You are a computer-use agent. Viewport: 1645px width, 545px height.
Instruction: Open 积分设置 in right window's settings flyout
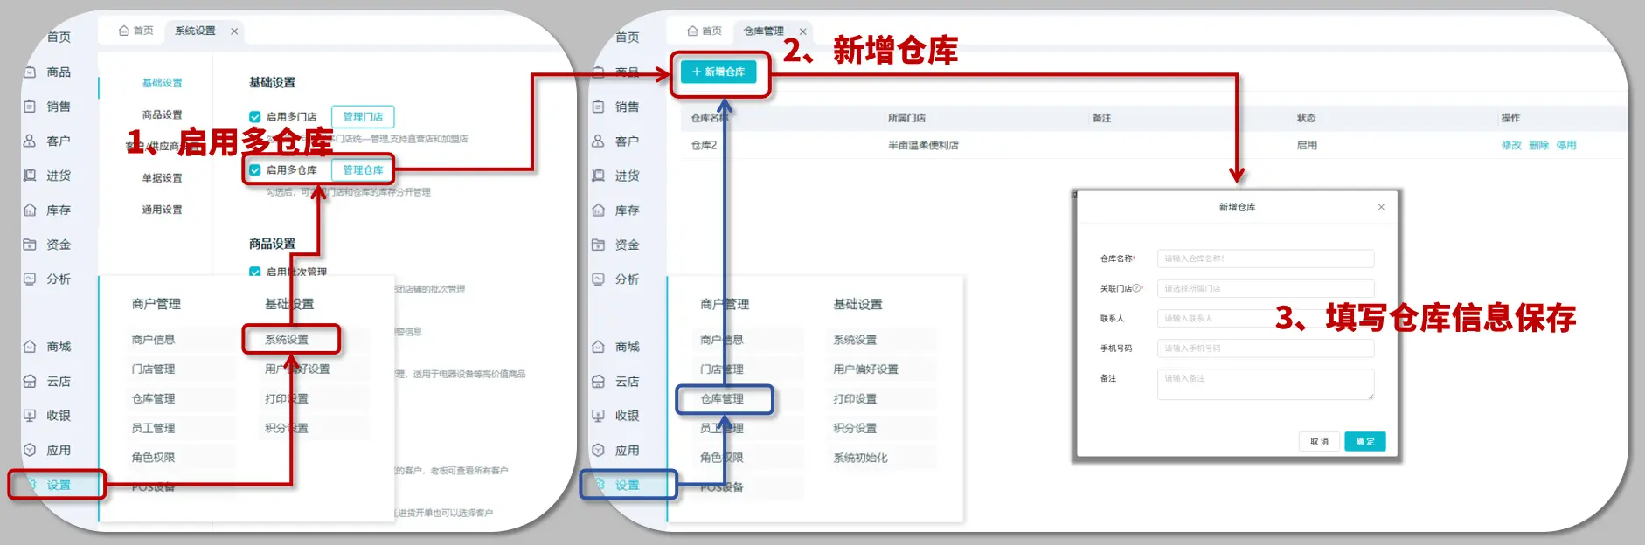pyautogui.click(x=855, y=429)
